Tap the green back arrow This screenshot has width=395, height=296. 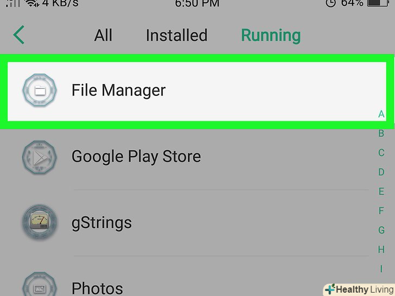(19, 35)
